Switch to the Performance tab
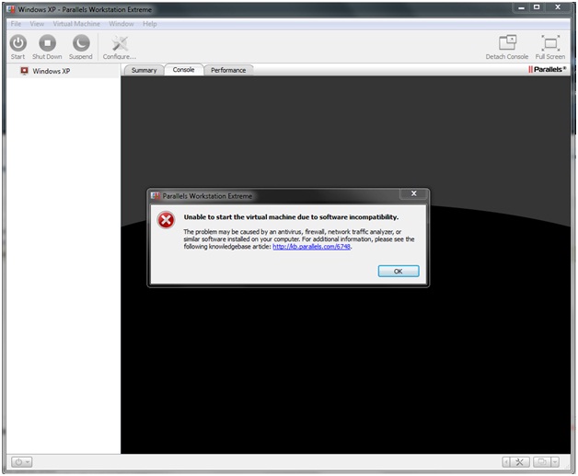This screenshot has height=476, width=578. pos(228,70)
